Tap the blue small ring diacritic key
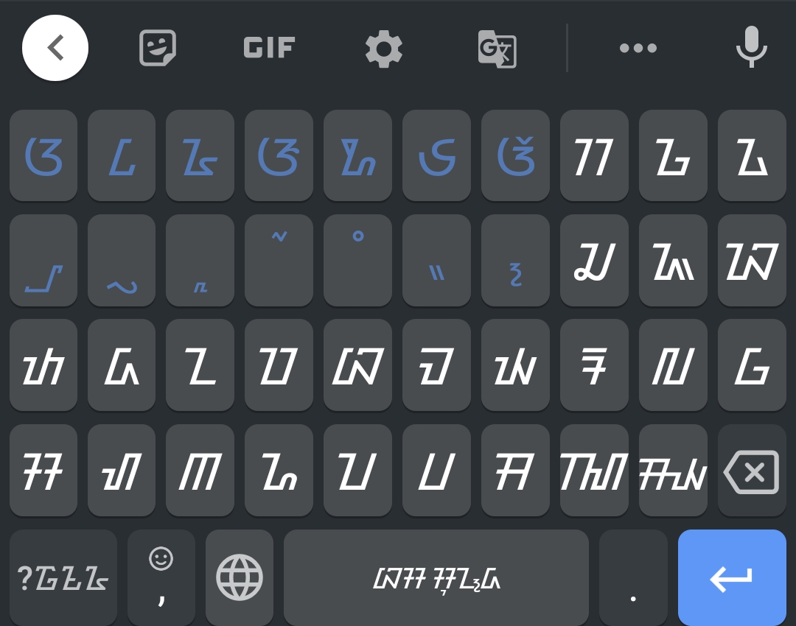The image size is (796, 626). (357, 260)
